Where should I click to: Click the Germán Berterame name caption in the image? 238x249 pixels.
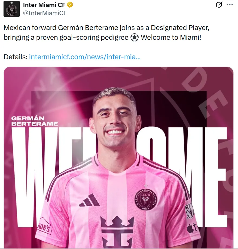(x=34, y=121)
